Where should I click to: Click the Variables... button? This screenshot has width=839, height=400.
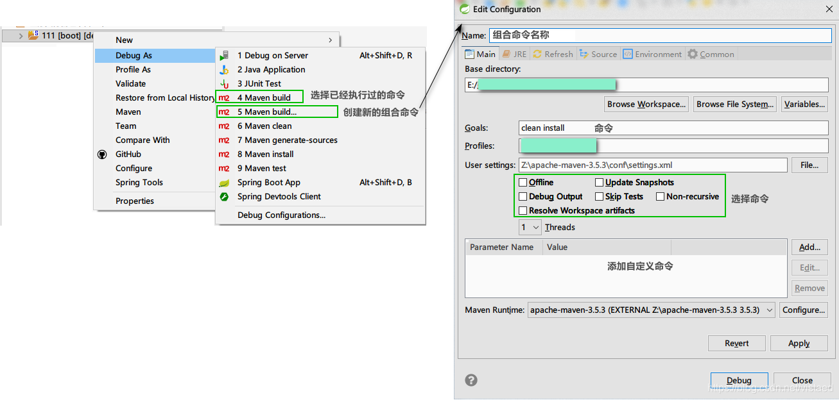point(804,104)
